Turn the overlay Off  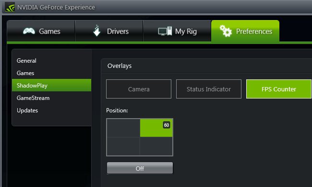point(140,168)
